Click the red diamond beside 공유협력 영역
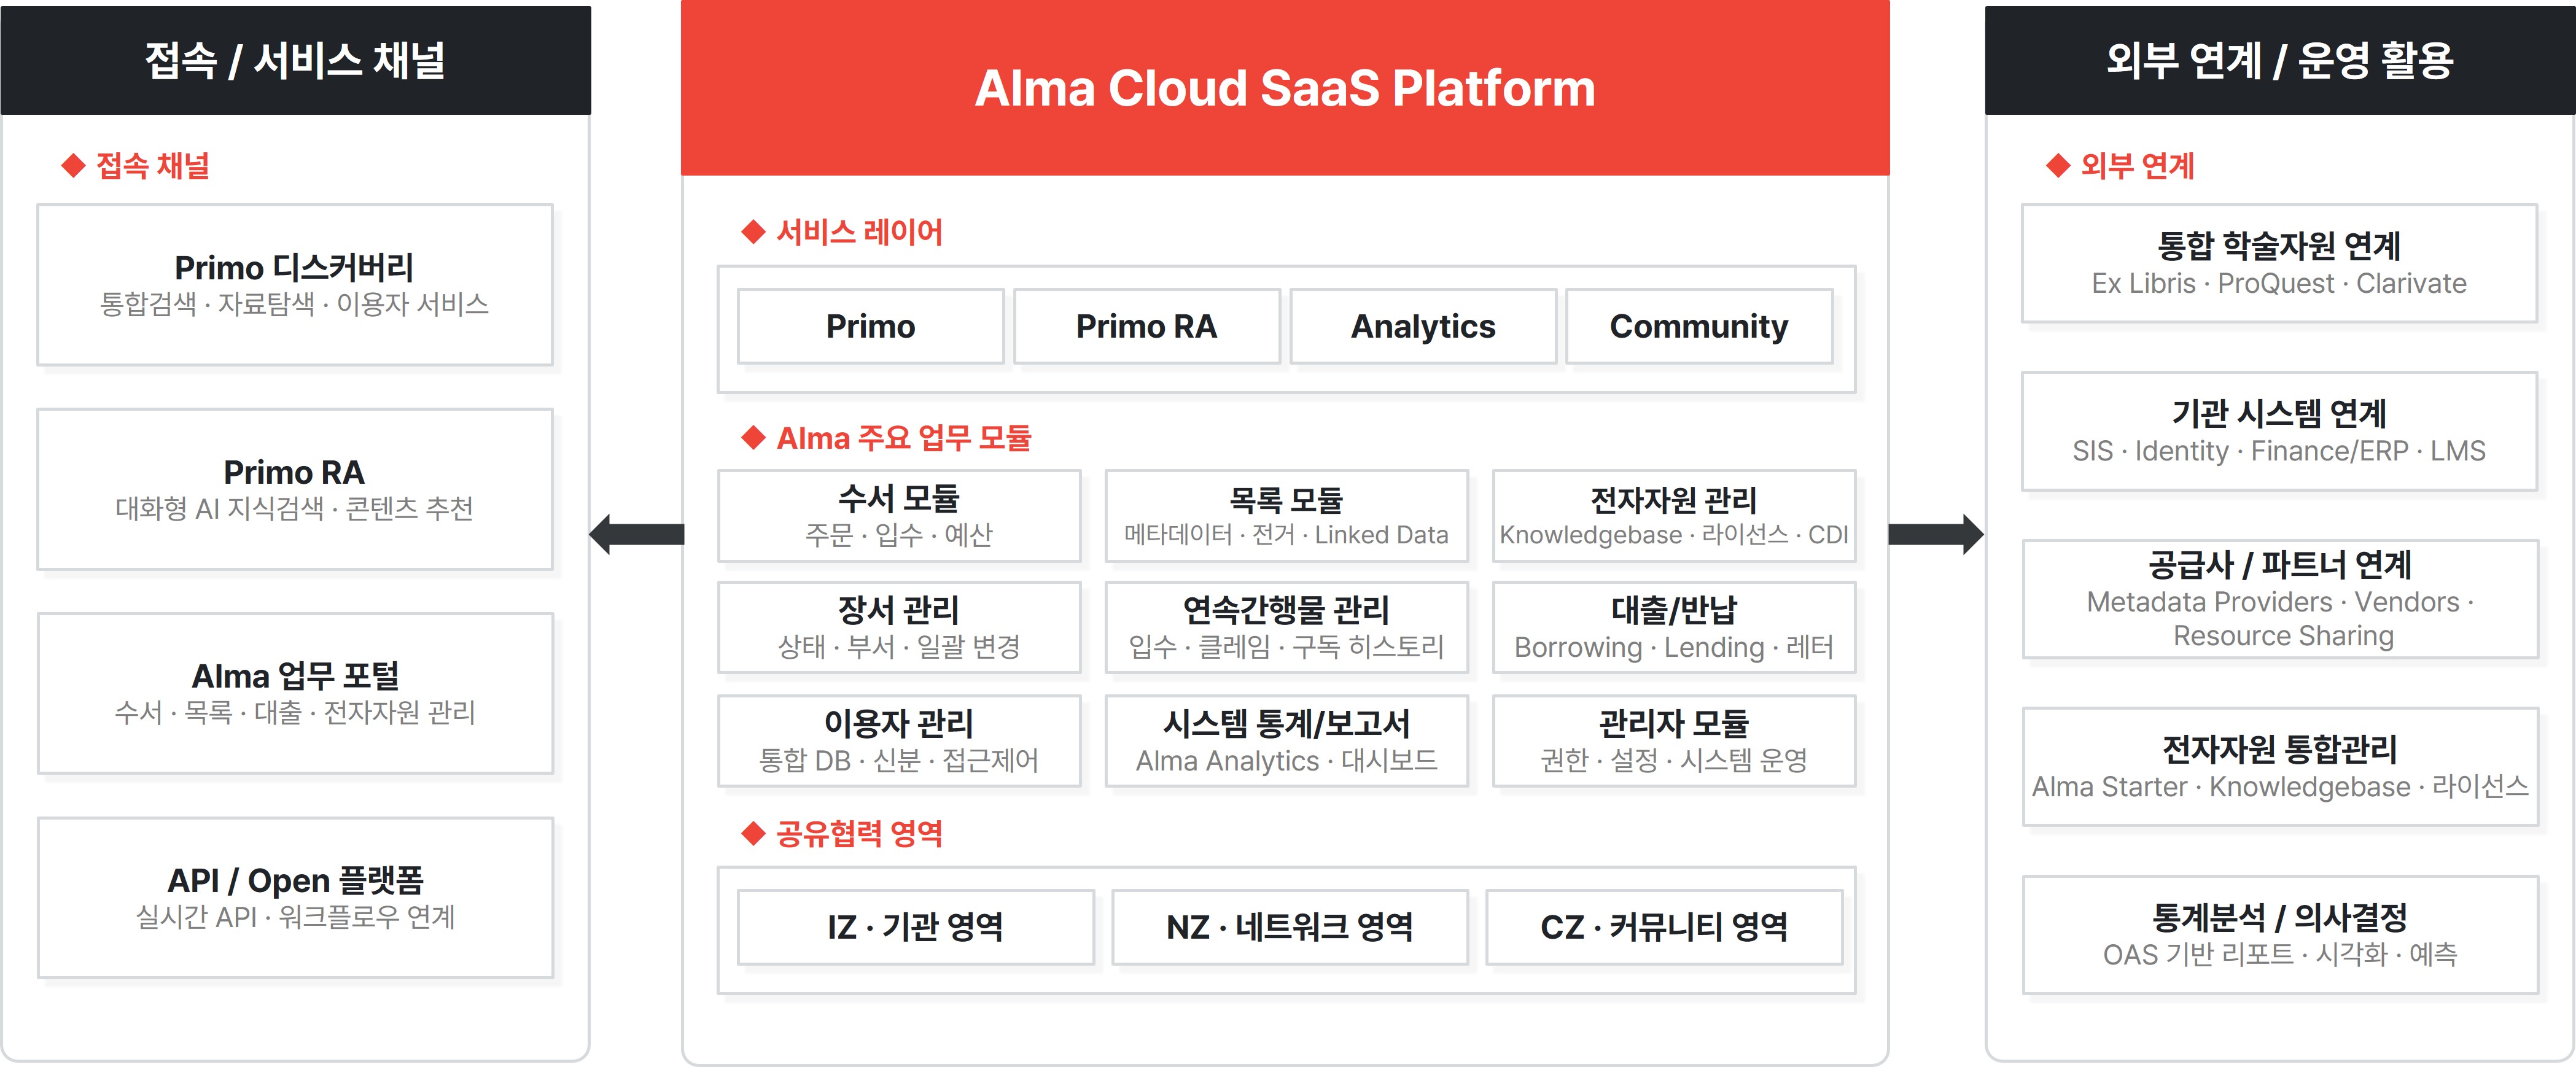2576x1067 pixels. coord(753,833)
